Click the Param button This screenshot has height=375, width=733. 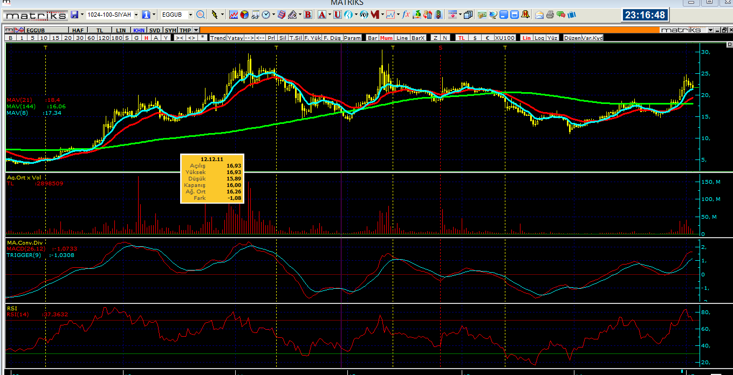352,38
